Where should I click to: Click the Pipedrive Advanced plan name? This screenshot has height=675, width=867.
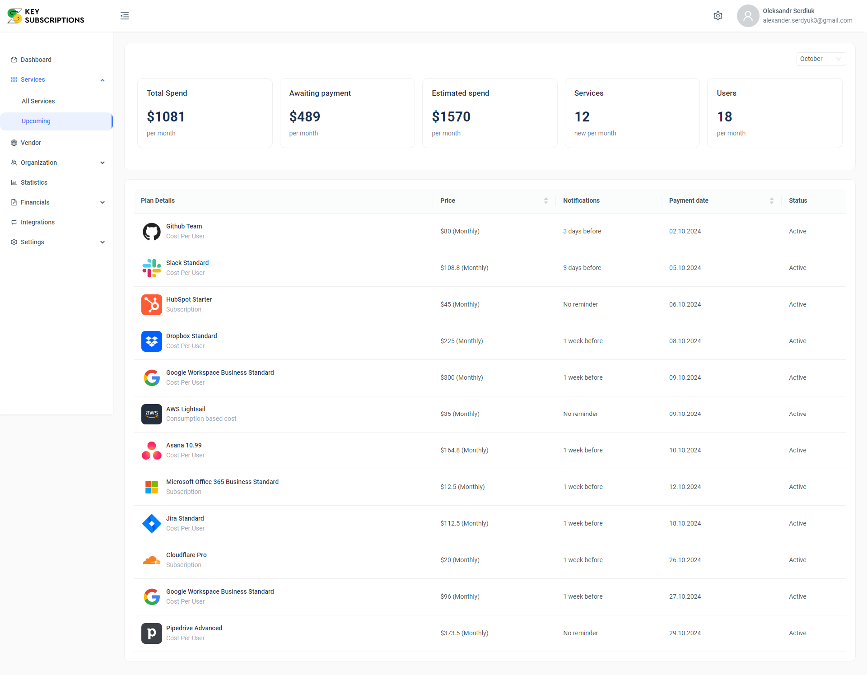194,628
